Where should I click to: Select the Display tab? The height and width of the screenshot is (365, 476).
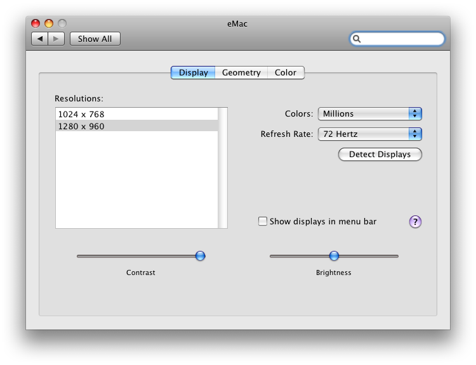tap(193, 73)
